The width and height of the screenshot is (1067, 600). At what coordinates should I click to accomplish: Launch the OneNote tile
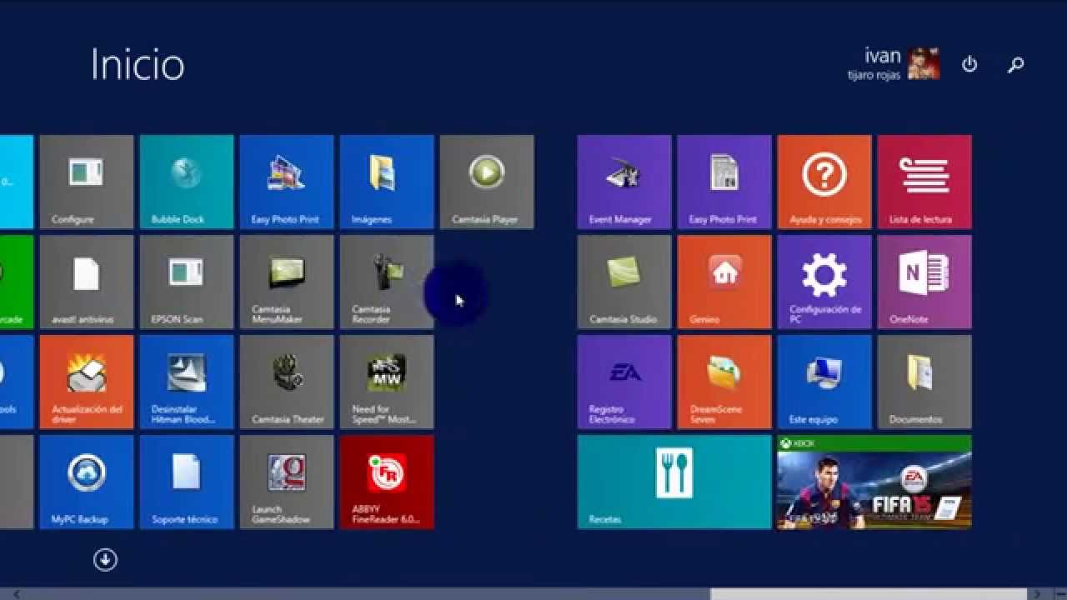tap(924, 282)
